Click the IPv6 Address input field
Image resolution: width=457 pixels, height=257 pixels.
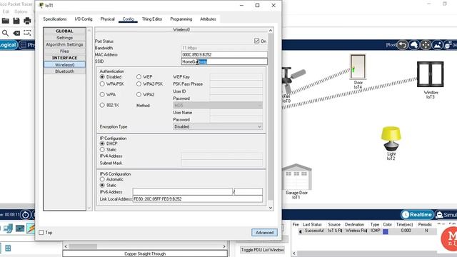(183, 192)
